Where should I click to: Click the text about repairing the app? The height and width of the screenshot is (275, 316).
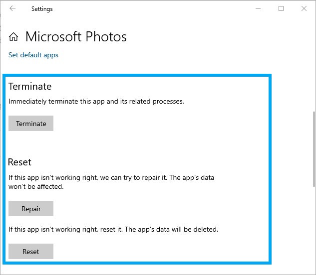tap(111, 182)
